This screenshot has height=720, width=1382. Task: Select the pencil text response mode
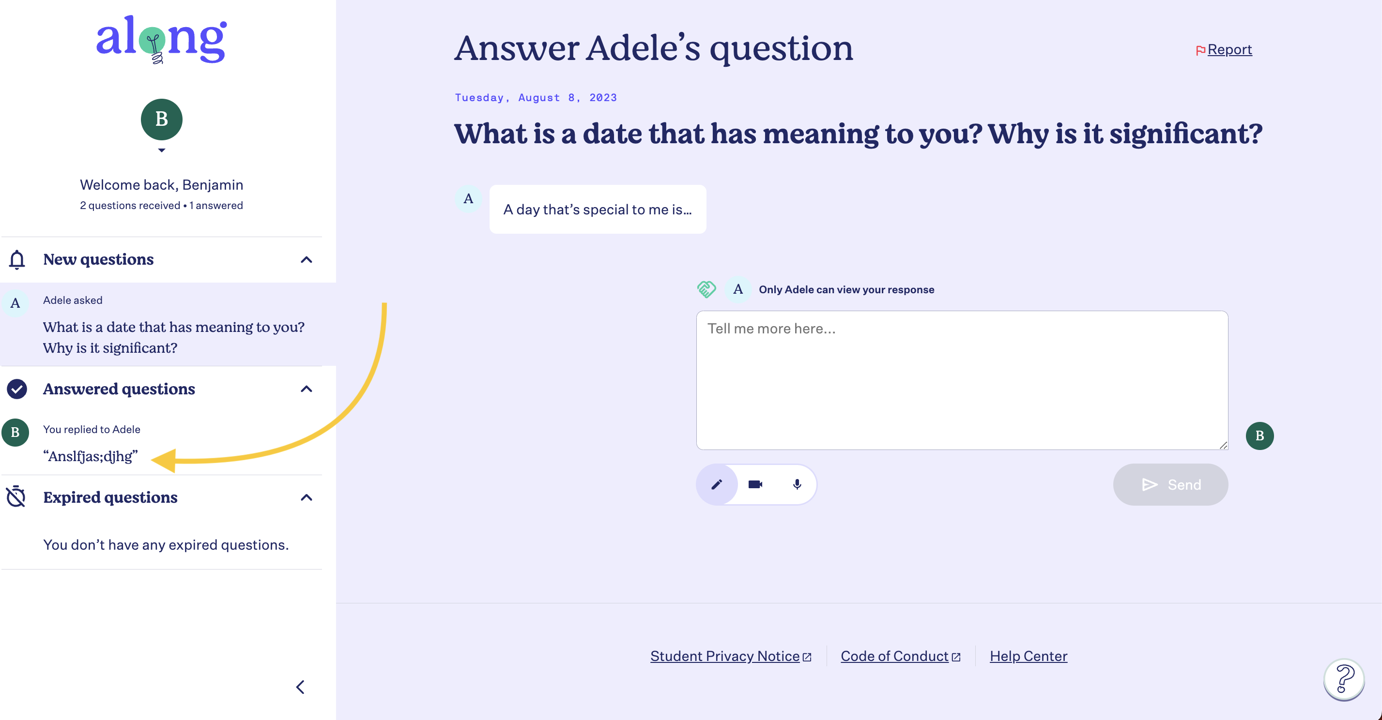tap(717, 484)
